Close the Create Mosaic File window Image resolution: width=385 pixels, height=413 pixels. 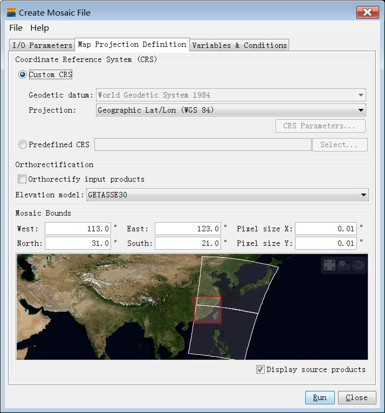coord(367,12)
